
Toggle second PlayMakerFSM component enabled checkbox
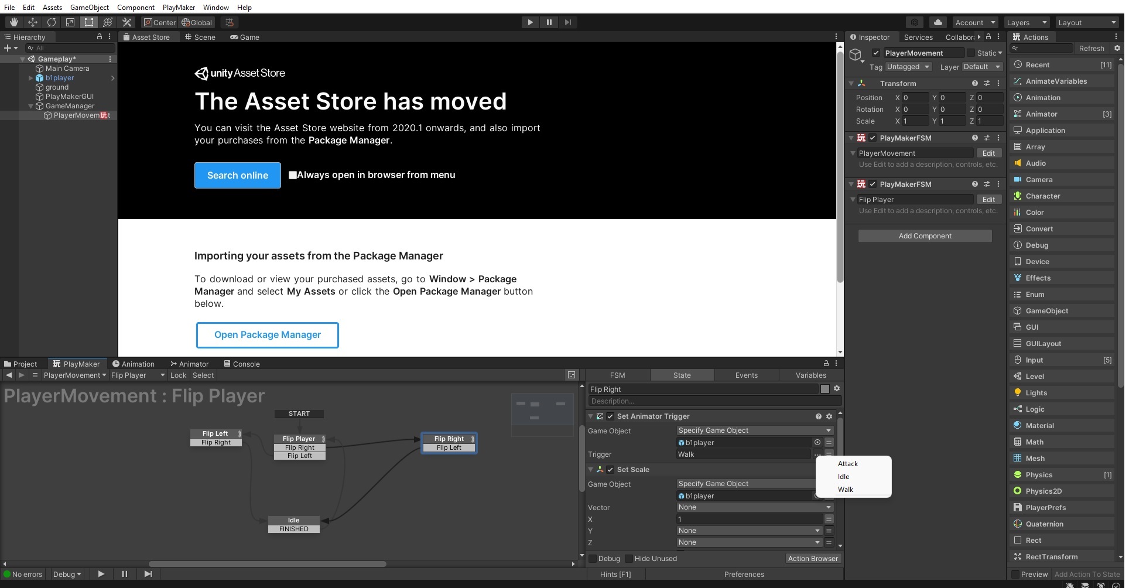click(x=873, y=184)
